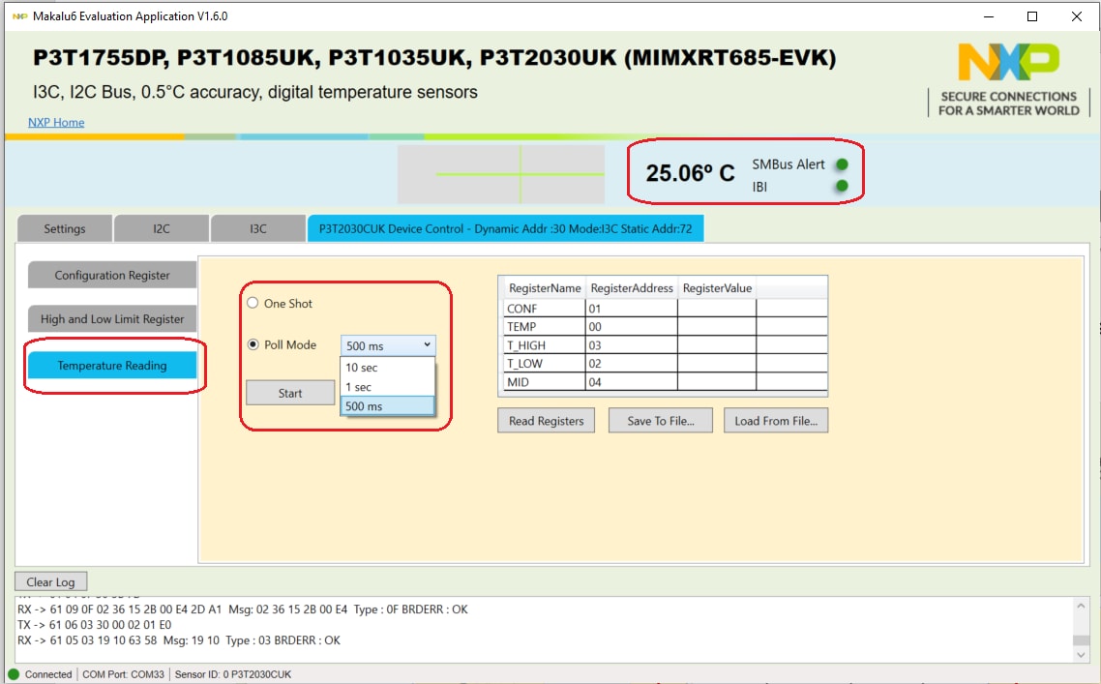Open the I3C tab
Screen dimensions: 1101x684
[258, 229]
